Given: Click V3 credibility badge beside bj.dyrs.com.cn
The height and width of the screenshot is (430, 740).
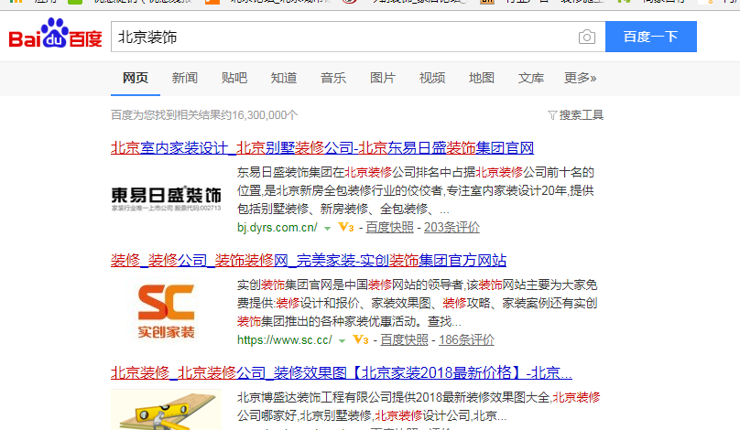Looking at the screenshot, I should click(x=346, y=227).
